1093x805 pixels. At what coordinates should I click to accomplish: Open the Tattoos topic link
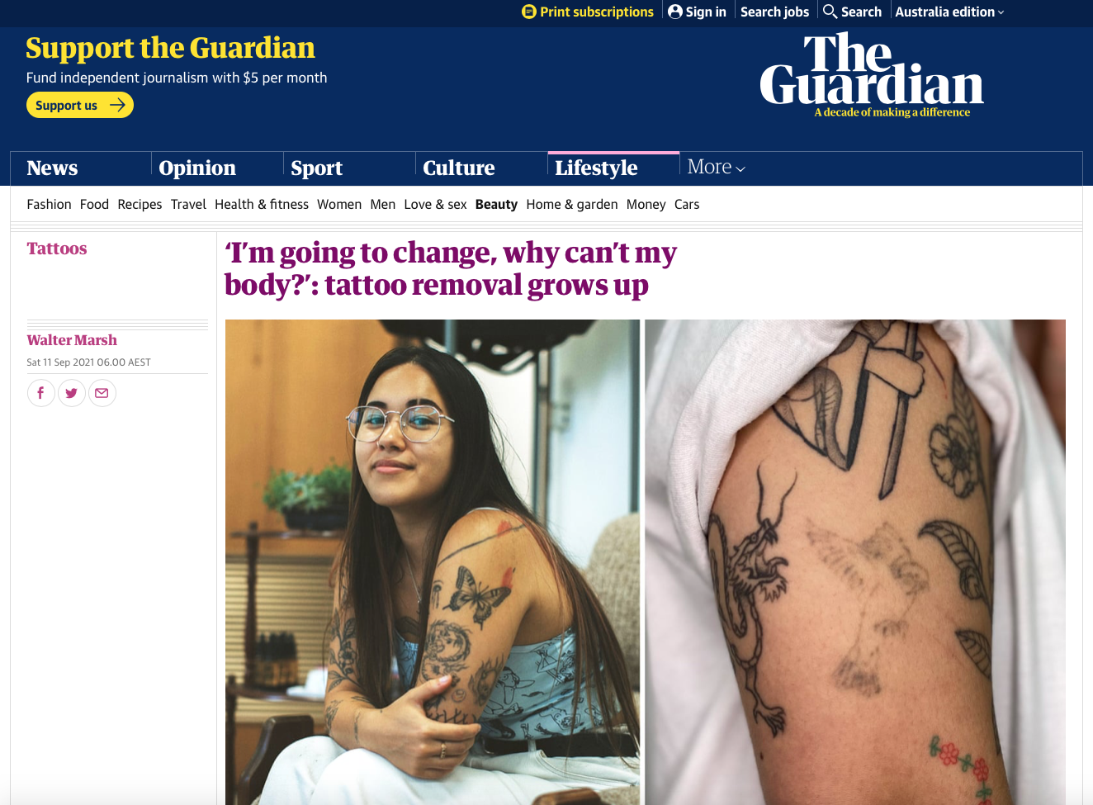(x=57, y=249)
